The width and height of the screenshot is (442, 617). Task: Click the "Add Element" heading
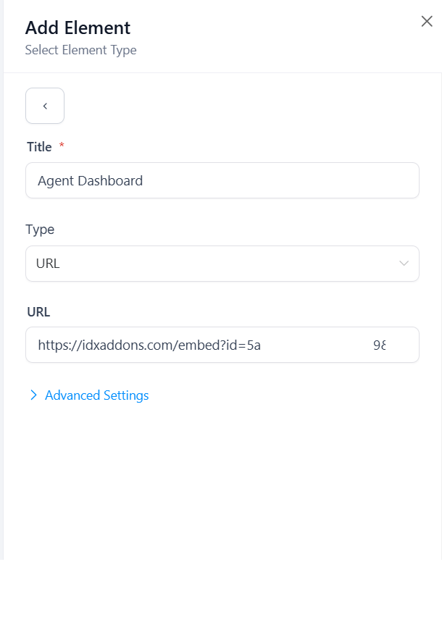(78, 28)
